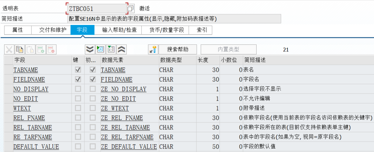The image size is (374, 152).
Task: Open the 货币/数量字段 tab
Action: [165, 30]
